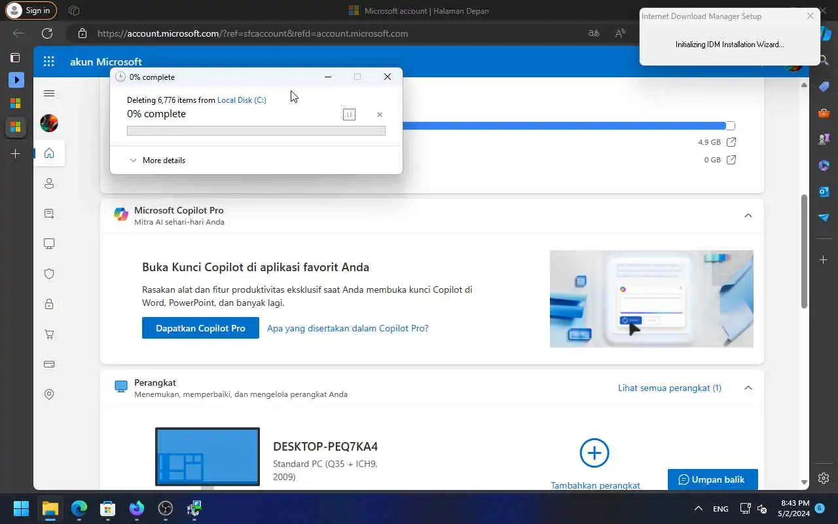The height and width of the screenshot is (524, 838).
Task: Open the payment card sidebar icon
Action: tap(49, 364)
